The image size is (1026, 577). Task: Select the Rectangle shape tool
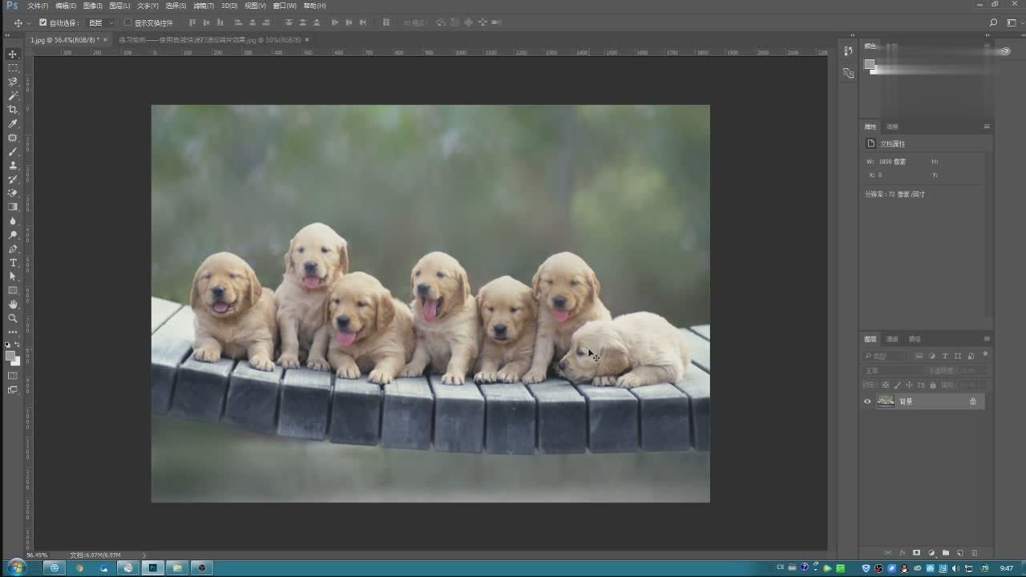13,290
